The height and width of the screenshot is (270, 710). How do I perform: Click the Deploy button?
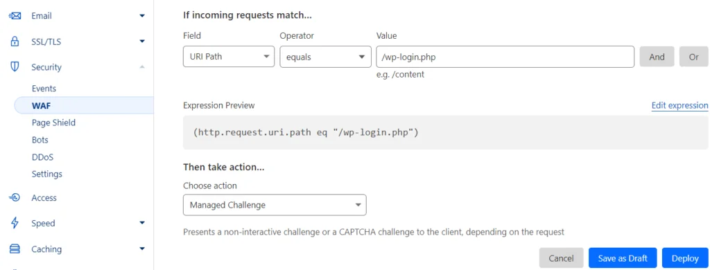tap(685, 258)
